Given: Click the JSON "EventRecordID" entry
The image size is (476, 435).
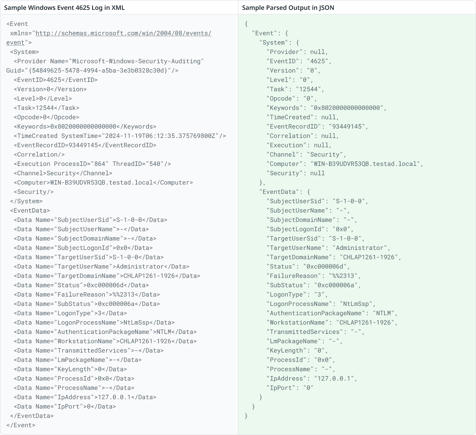Looking at the screenshot, I should click(317, 127).
